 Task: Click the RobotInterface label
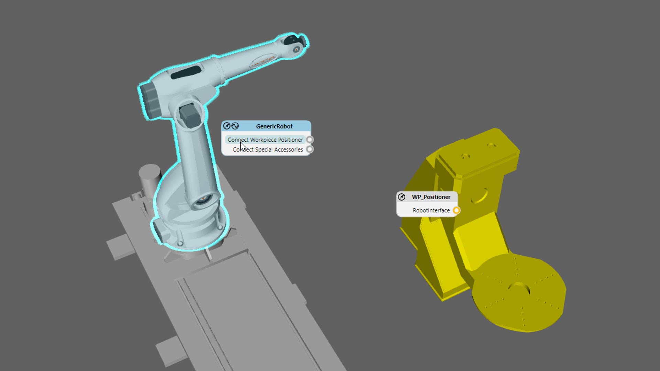click(x=431, y=210)
